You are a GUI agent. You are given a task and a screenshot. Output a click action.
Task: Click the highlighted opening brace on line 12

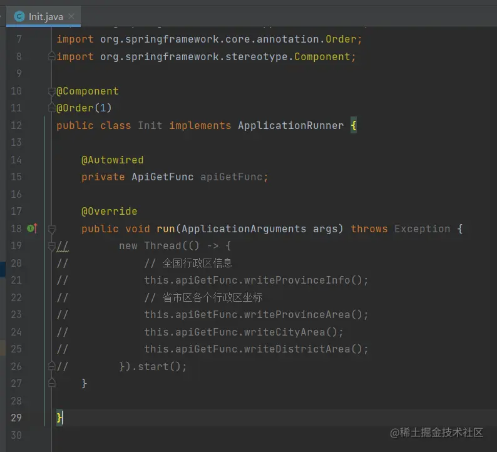coord(354,125)
